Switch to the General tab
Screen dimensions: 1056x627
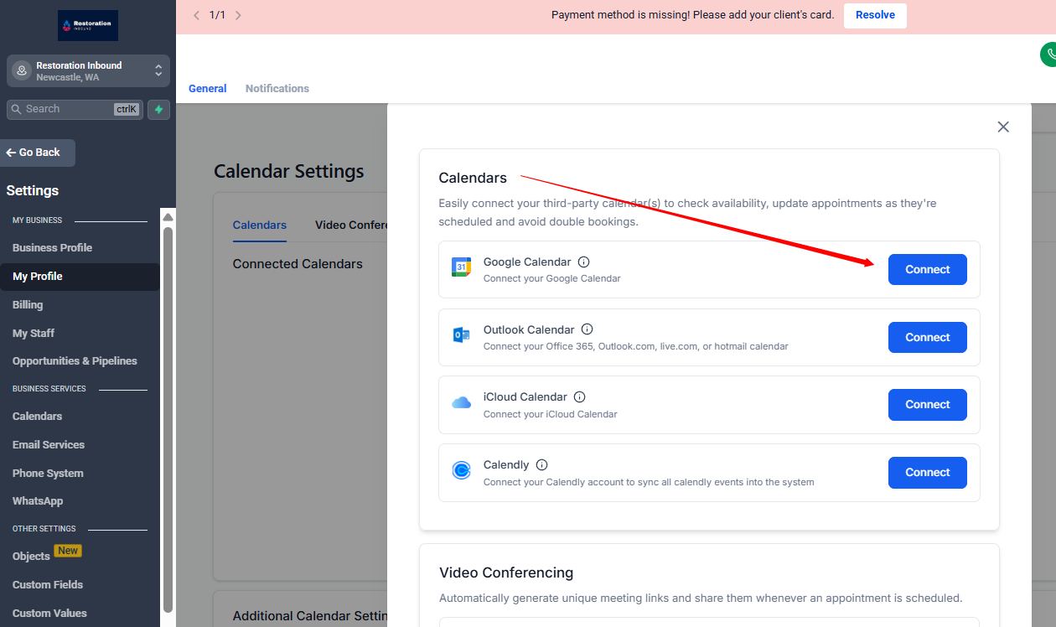[x=208, y=89]
